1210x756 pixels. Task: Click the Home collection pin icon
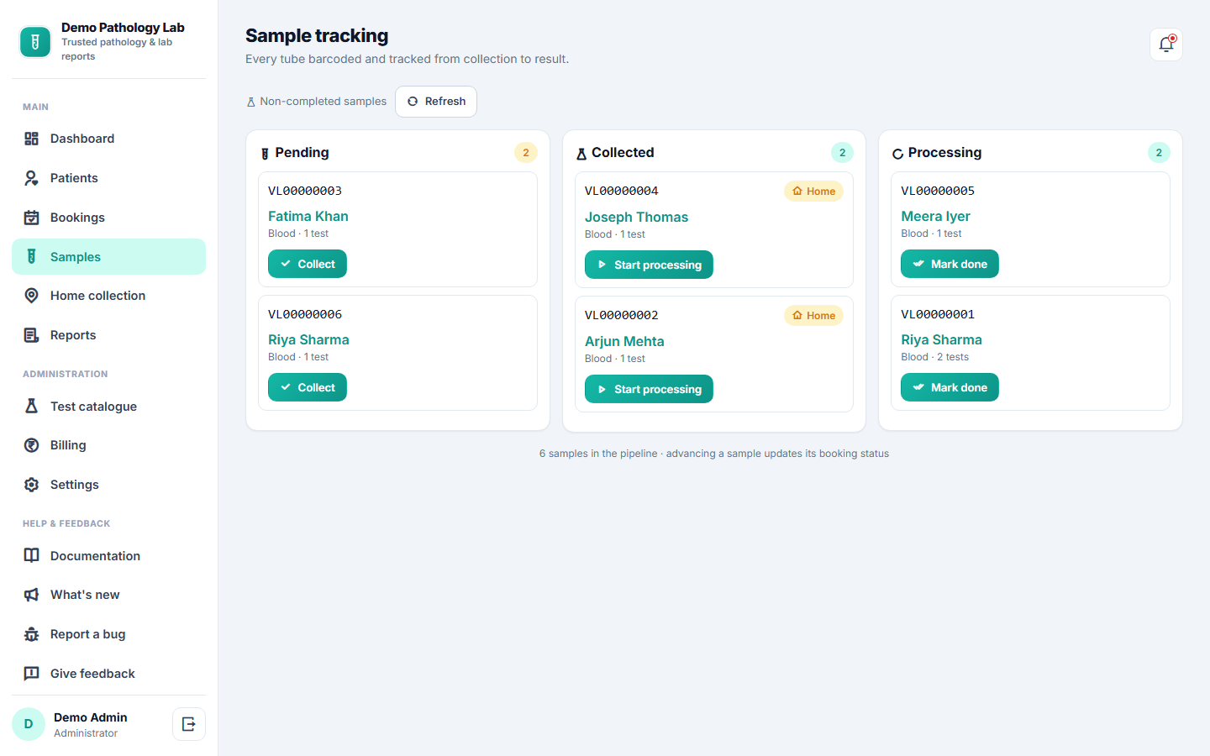tap(31, 296)
